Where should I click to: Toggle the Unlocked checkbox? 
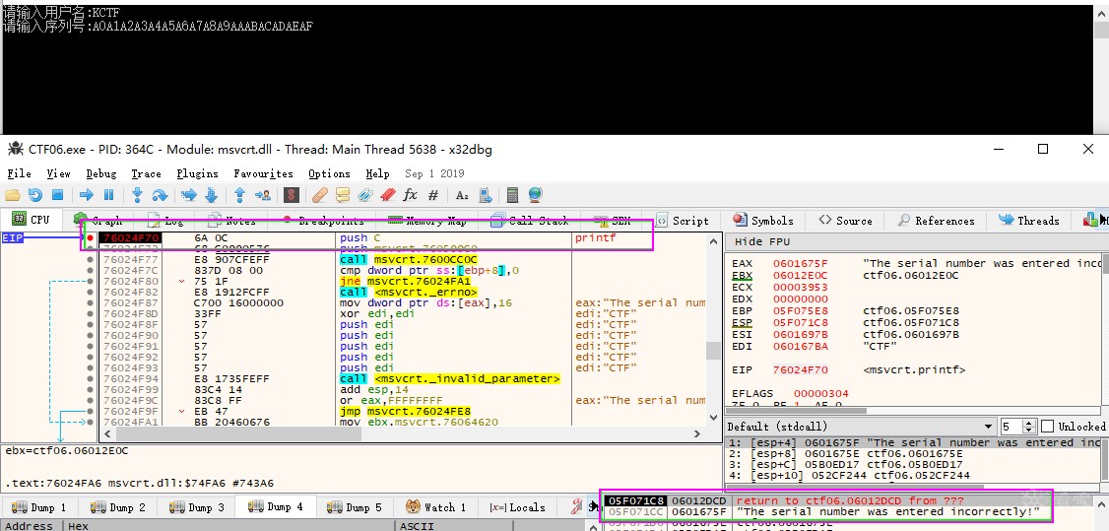pyautogui.click(x=1048, y=427)
